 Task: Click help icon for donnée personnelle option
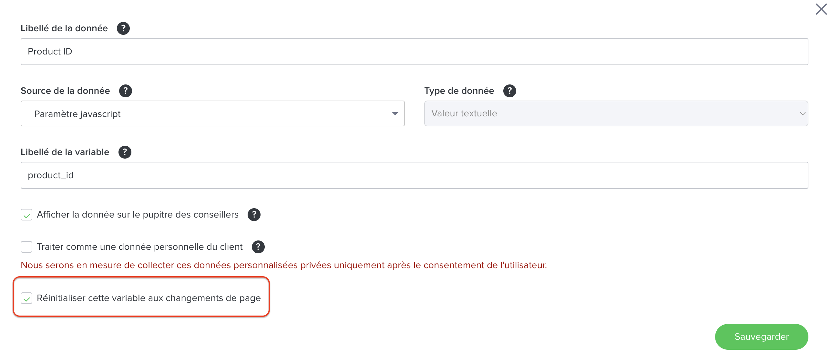point(258,247)
